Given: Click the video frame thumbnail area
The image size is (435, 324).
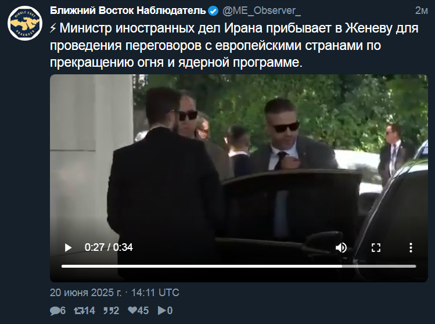Looking at the screenshot, I should [x=239, y=167].
